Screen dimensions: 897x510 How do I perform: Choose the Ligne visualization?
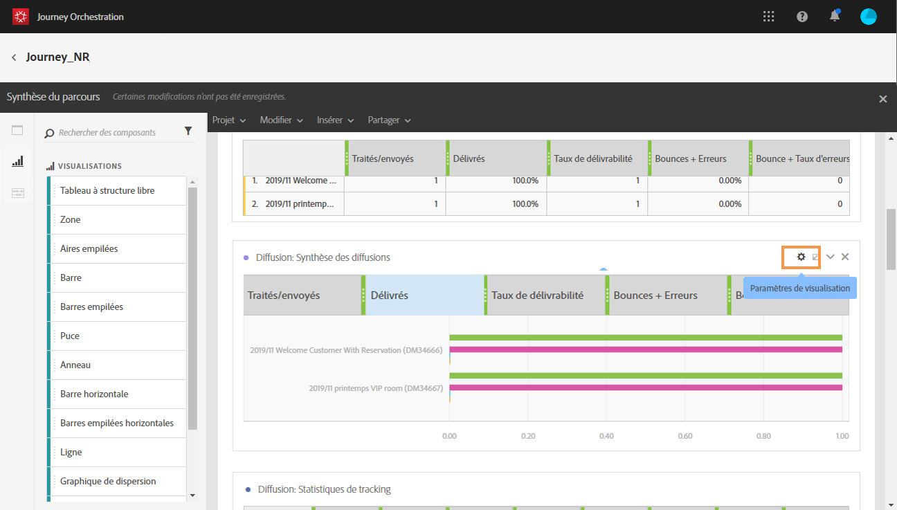click(117, 452)
